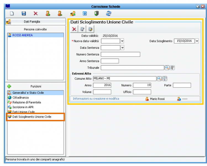Expand the Data Sentenza date picker
The image size is (207, 166).
[x=122, y=48]
